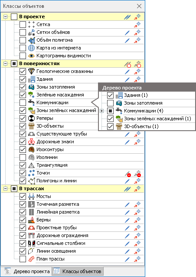Switch to the Дерево проекта tab

pyautogui.click(x=27, y=271)
